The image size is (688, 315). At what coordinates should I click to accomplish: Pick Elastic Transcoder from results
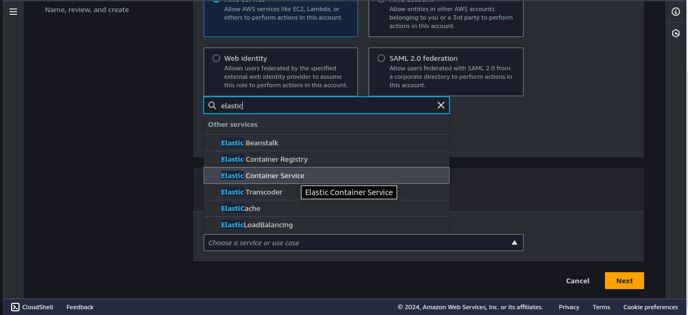[252, 192]
